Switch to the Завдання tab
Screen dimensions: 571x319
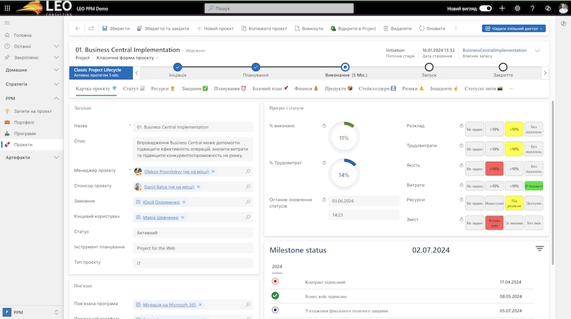click(x=191, y=88)
